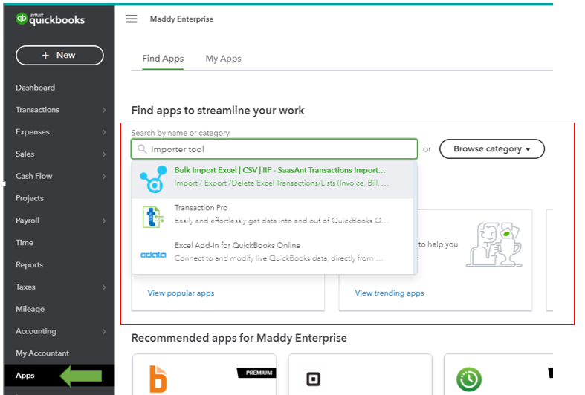Expand the Expenses submenu arrow
This screenshot has width=585, height=395.
(104, 132)
